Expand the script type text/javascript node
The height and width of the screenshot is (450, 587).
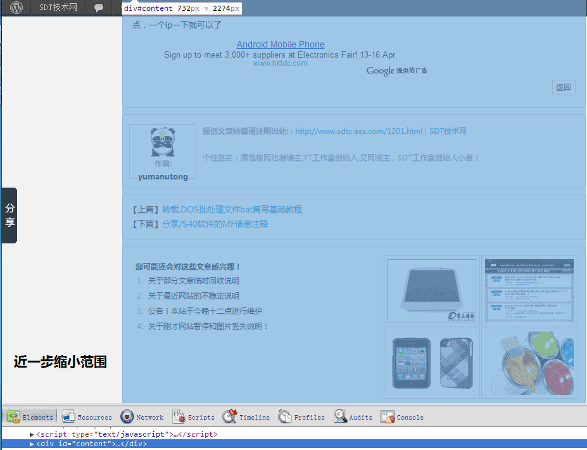tap(32, 434)
